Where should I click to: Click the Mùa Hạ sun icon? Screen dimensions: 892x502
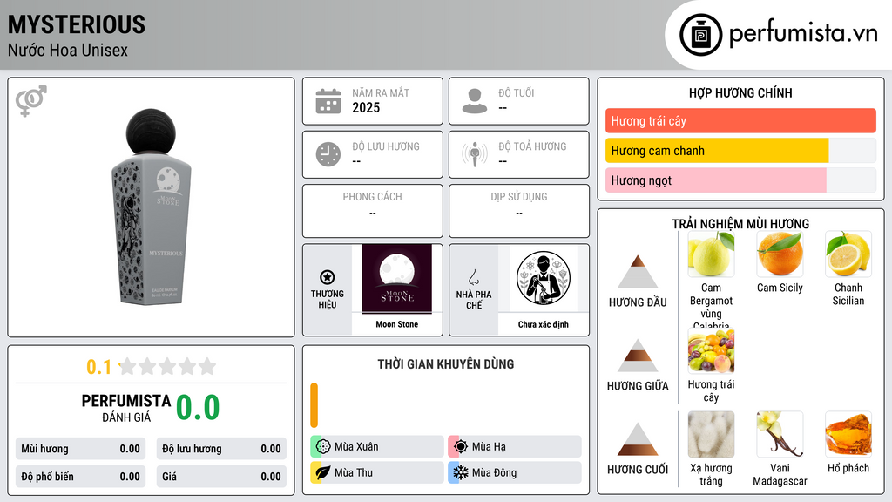tap(461, 446)
